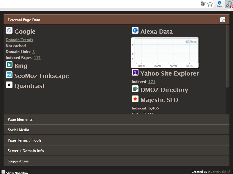Click the Alexa traffic rank graph

pos(165,53)
